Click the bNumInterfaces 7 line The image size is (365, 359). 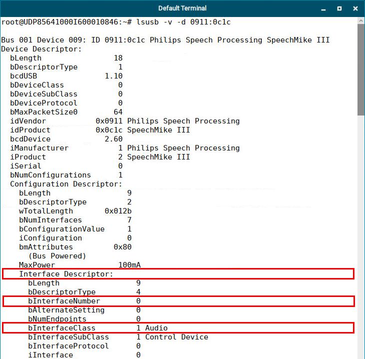(x=76, y=220)
